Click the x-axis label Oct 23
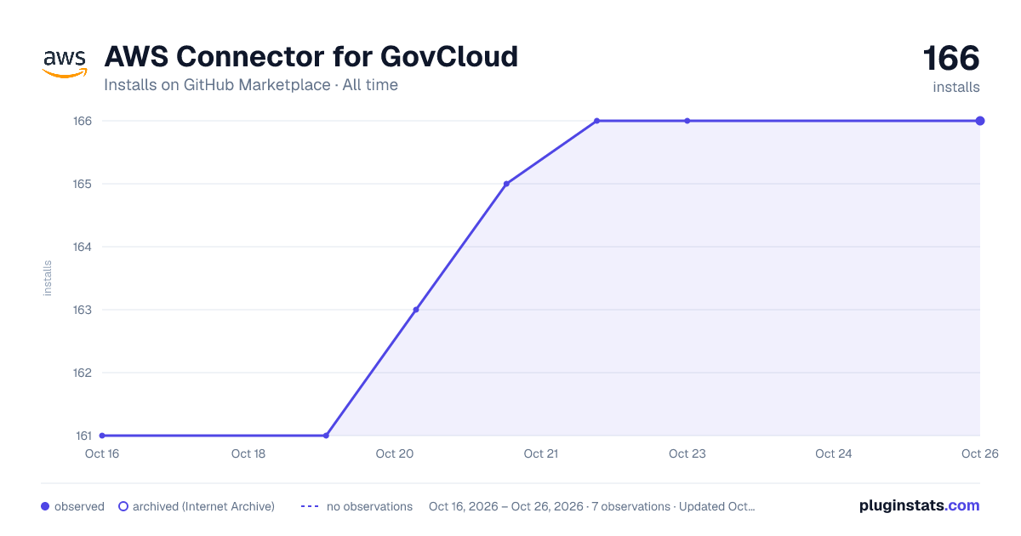 (x=687, y=453)
